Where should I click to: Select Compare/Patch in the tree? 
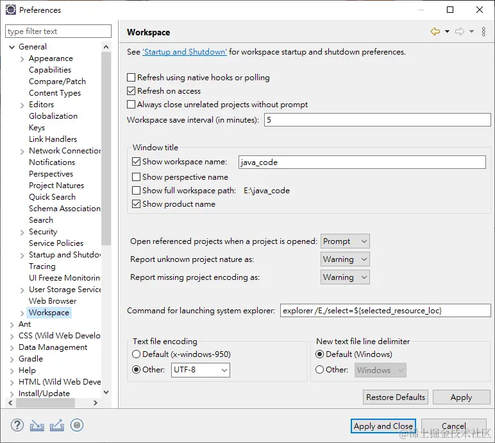(x=57, y=82)
